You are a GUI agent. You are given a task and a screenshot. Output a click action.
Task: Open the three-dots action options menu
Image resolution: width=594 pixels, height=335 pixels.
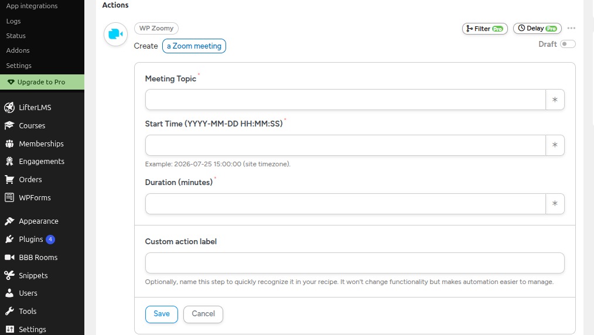click(x=571, y=28)
